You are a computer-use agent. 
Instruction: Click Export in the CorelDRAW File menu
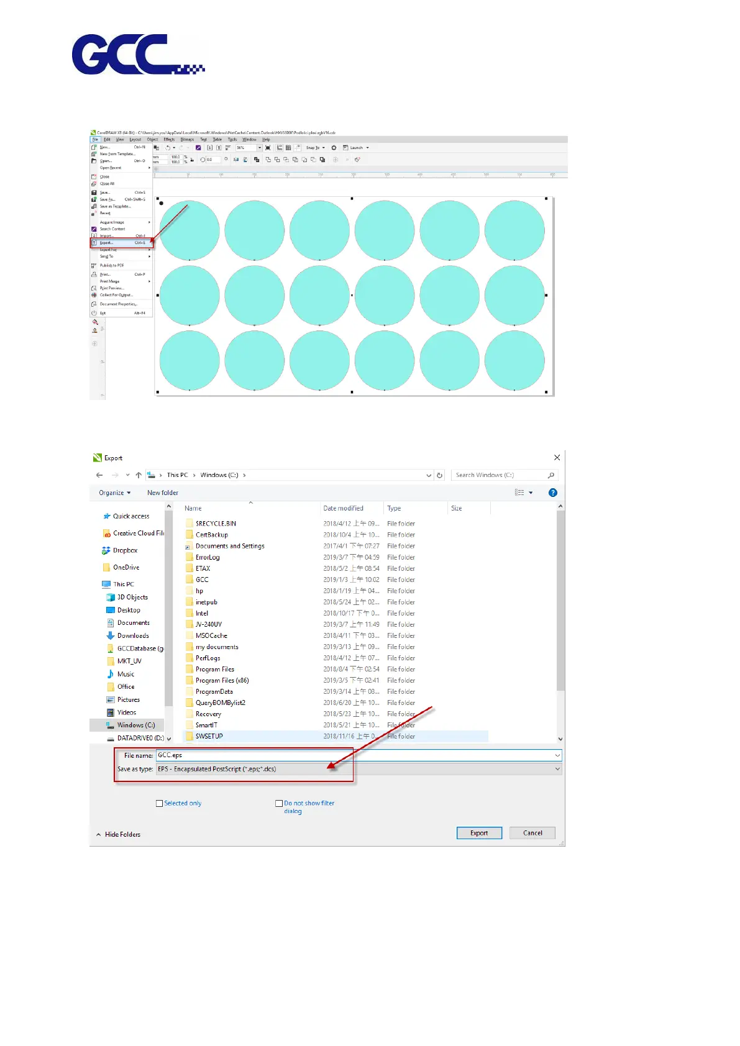122,243
